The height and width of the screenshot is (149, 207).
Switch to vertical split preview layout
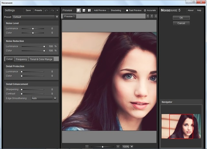coord(89,10)
